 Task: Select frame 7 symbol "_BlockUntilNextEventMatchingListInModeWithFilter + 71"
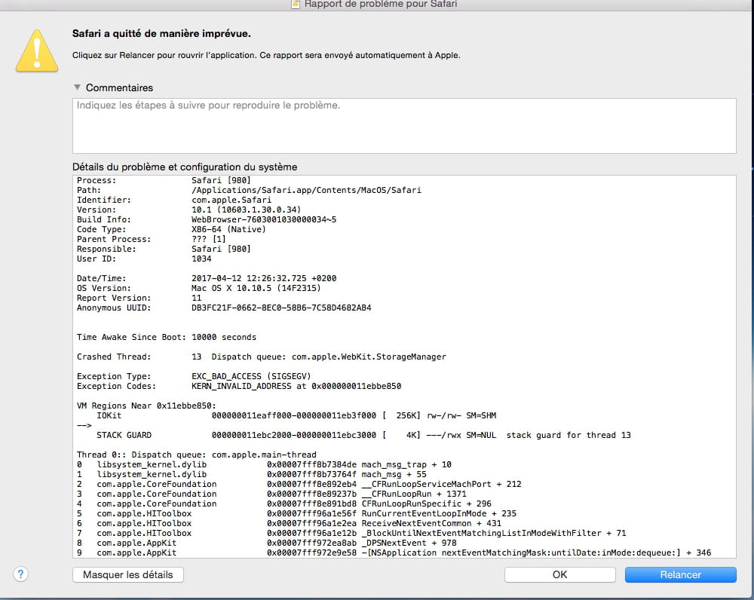click(494, 533)
